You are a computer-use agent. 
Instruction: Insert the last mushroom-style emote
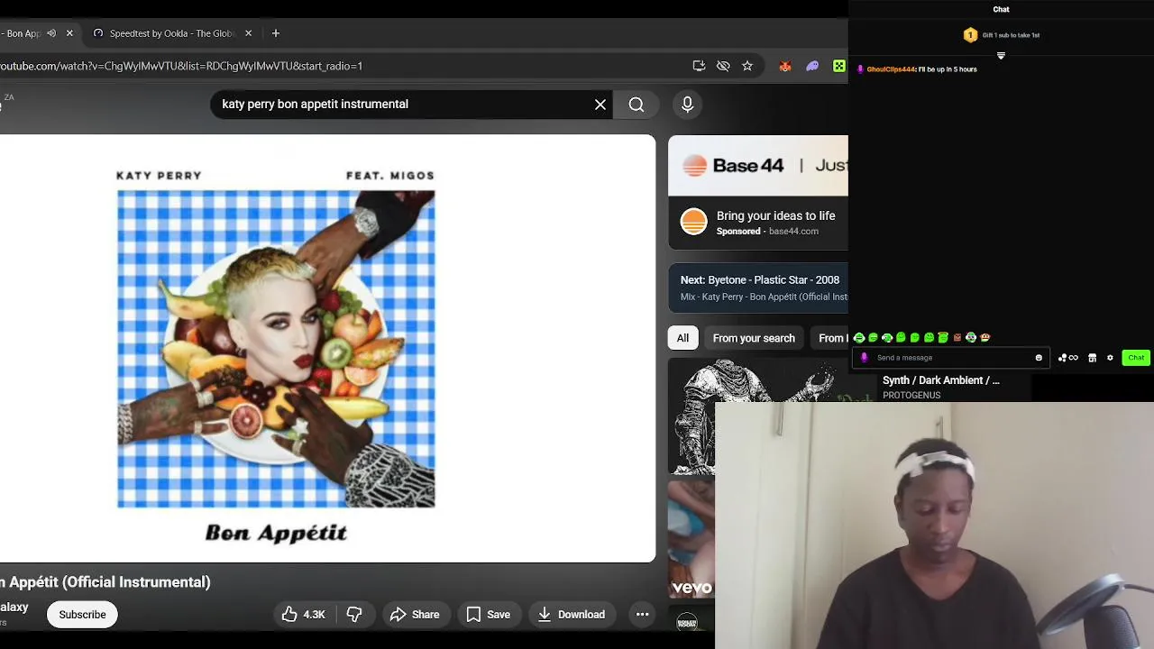pos(985,338)
